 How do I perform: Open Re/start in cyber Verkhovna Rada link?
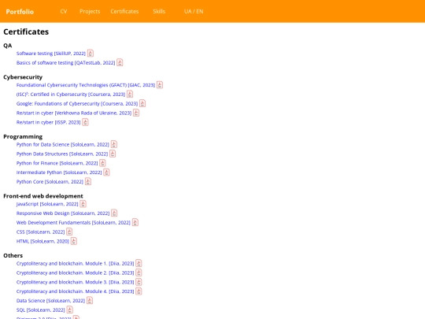[x=74, y=113]
